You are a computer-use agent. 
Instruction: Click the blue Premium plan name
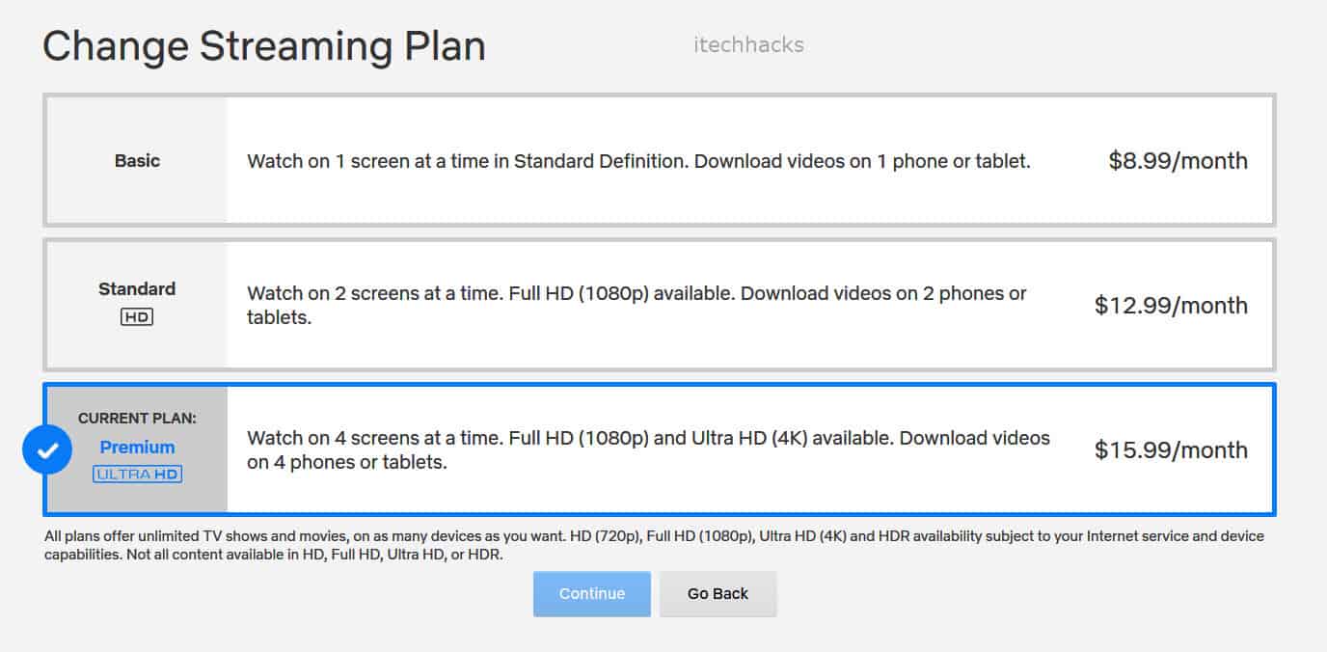pos(137,447)
